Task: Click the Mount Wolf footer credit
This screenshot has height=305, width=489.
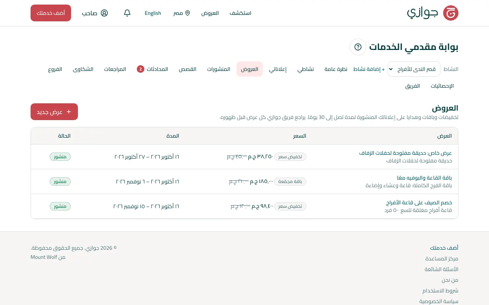Action: click(44, 257)
